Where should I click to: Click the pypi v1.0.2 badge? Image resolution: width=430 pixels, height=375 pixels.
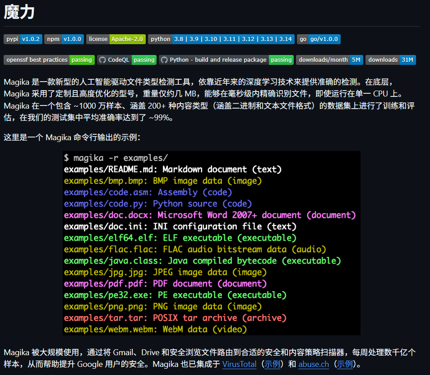tap(23, 39)
